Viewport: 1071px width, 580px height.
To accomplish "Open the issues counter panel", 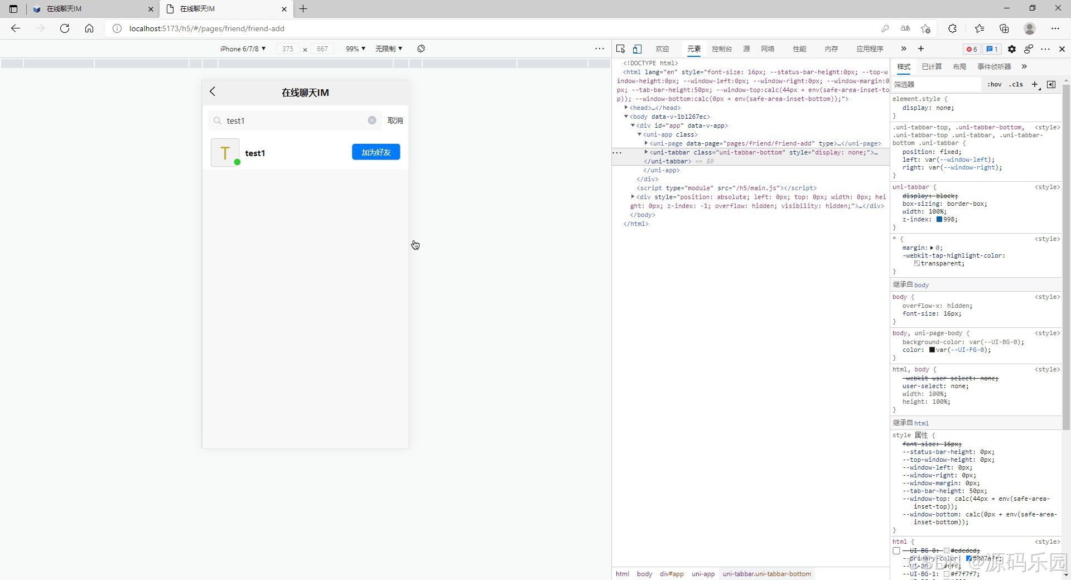I will pyautogui.click(x=992, y=49).
